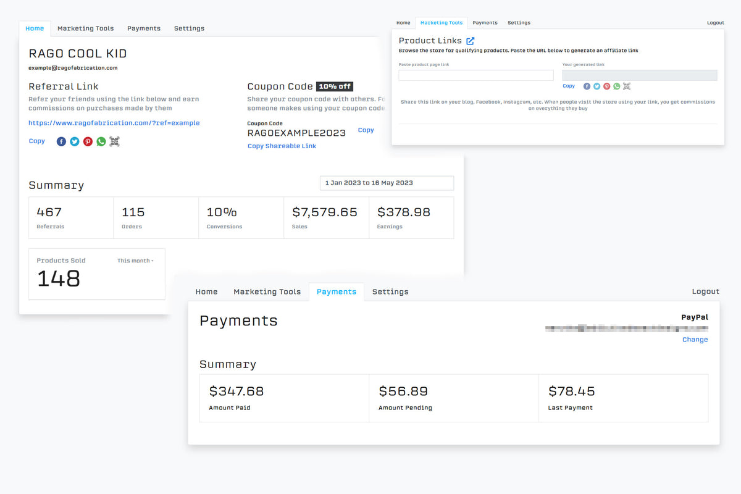
Task: Click the Copy Shareable Link link
Action: [282, 146]
